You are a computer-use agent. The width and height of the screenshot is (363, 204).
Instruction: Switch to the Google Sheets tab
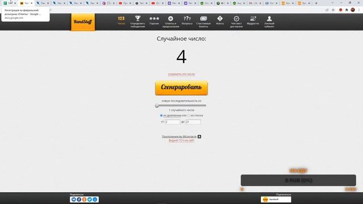pyautogui.click(x=9, y=3)
